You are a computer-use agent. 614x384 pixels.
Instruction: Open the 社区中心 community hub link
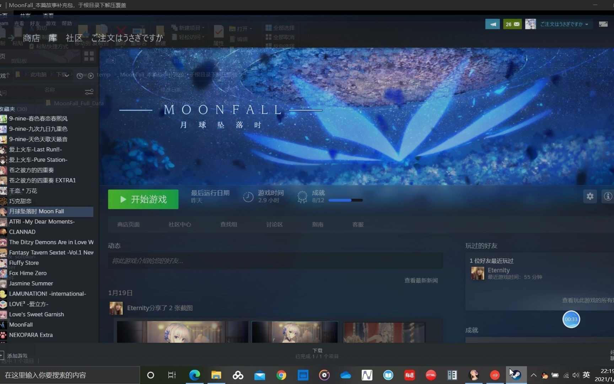tap(180, 225)
